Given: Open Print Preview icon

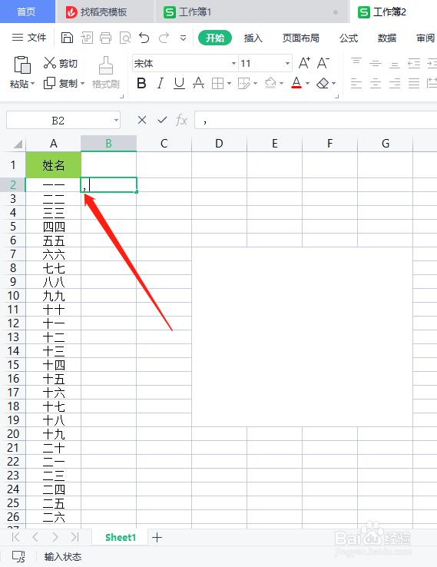Looking at the screenshot, I should tap(125, 38).
